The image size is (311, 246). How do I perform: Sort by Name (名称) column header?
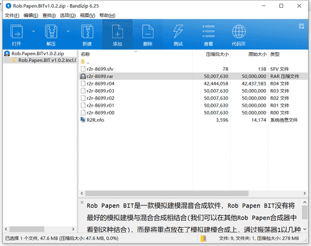[x=85, y=54]
